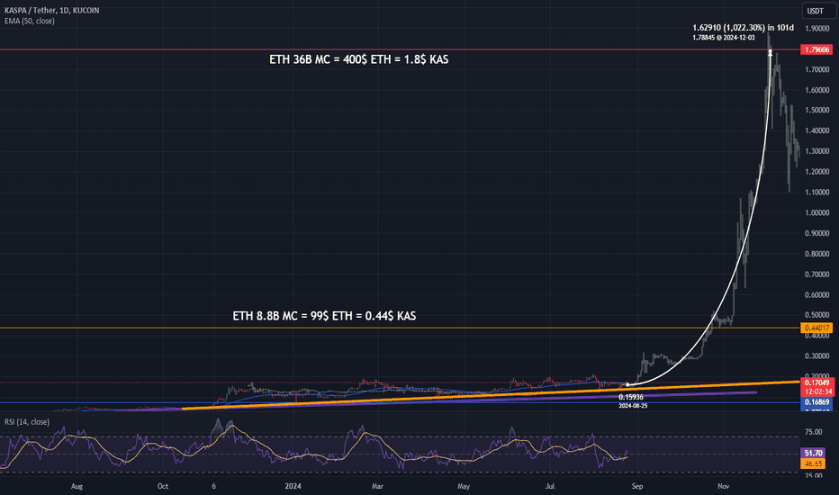Click the Jul label on time axis
This screenshot has height=495, width=839.
[549, 486]
